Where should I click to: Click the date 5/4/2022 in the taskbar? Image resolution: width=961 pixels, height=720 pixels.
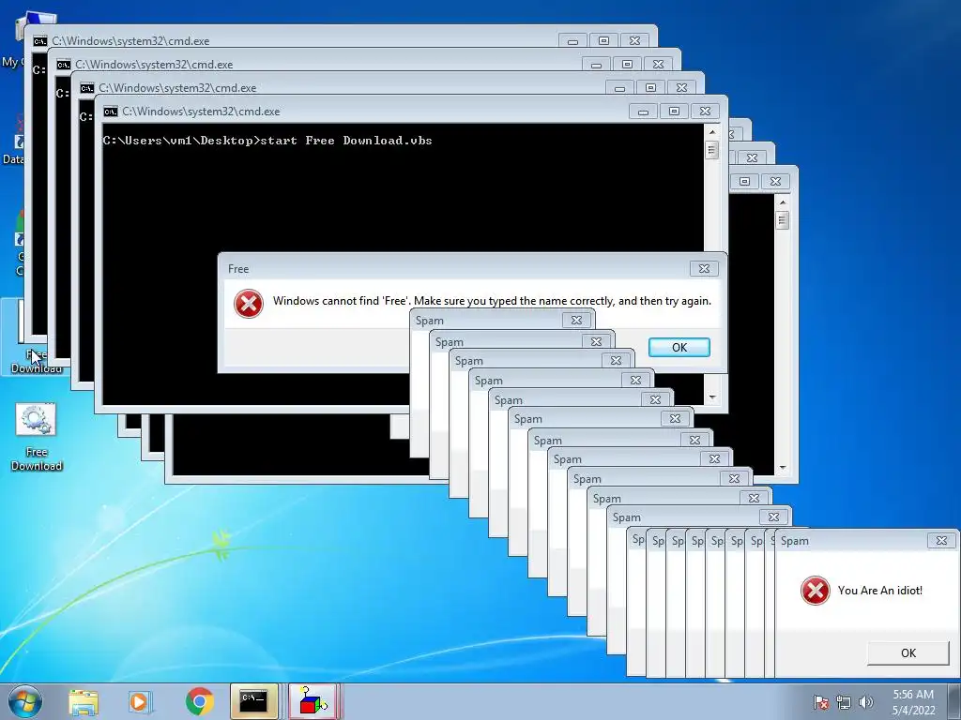click(x=913, y=711)
